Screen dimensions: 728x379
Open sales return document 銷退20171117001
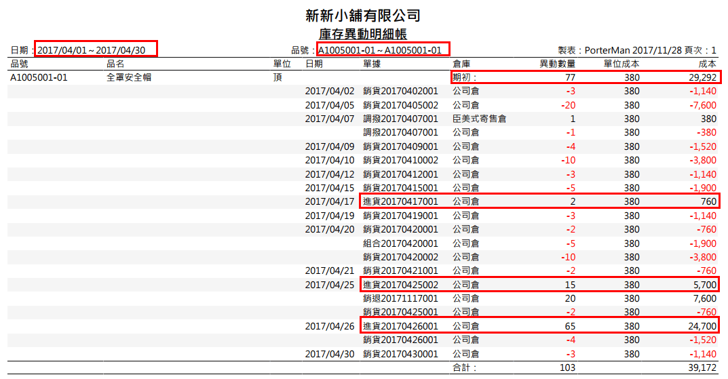400,298
